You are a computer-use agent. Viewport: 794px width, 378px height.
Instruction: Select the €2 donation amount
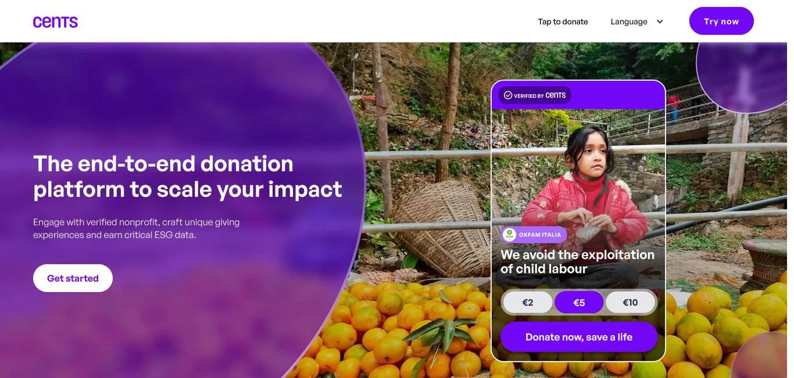(528, 303)
